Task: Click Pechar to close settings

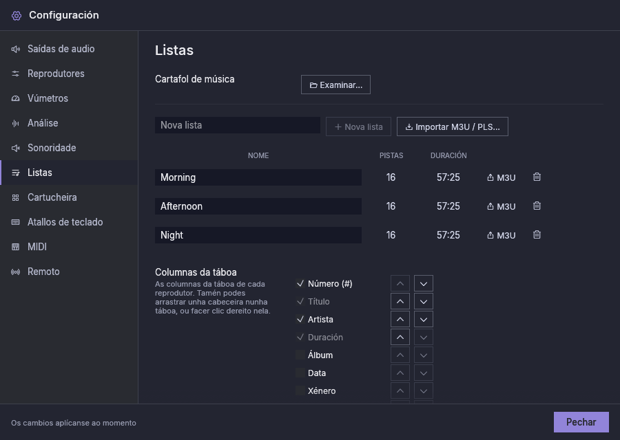Action: [581, 422]
